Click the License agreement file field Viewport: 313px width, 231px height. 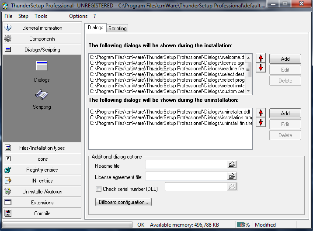tap(186, 176)
